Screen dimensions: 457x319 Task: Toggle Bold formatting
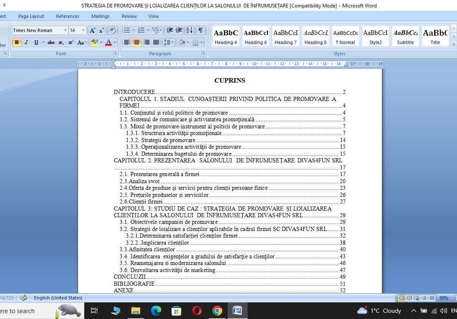click(17, 42)
